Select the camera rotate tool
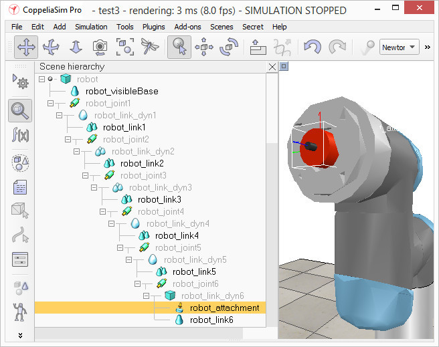Viewport: 439px width, 347px height. point(51,47)
